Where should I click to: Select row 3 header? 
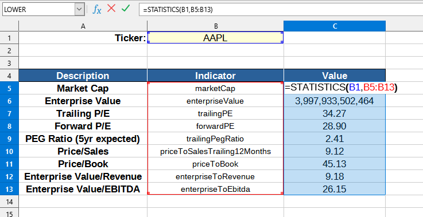click(x=9, y=63)
